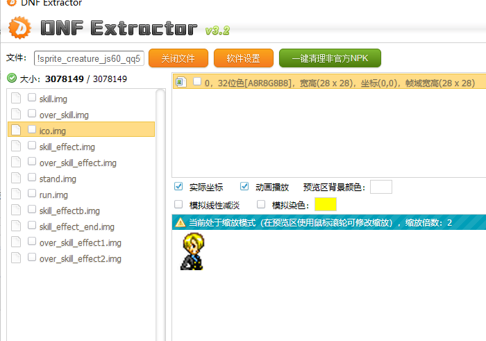Check the skill_effect.img checkbox
The image size is (486, 341).
coord(32,145)
